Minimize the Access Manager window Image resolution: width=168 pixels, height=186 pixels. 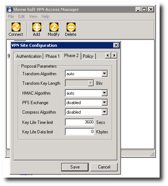pos(138,10)
